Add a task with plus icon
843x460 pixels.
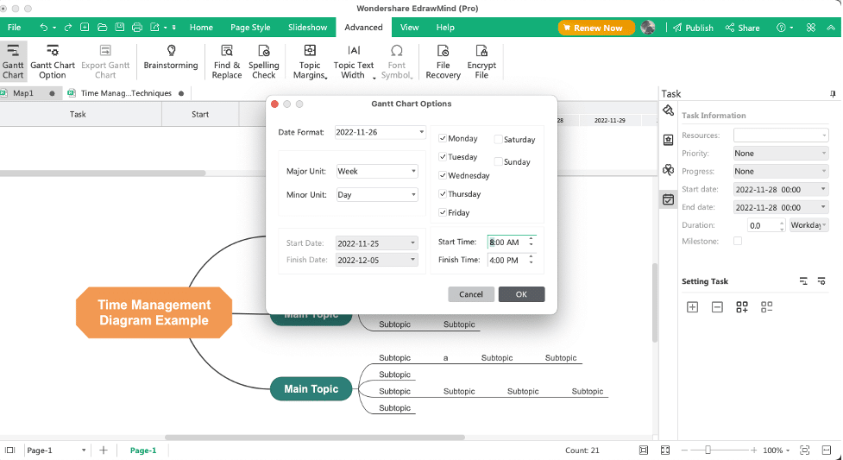(x=693, y=307)
